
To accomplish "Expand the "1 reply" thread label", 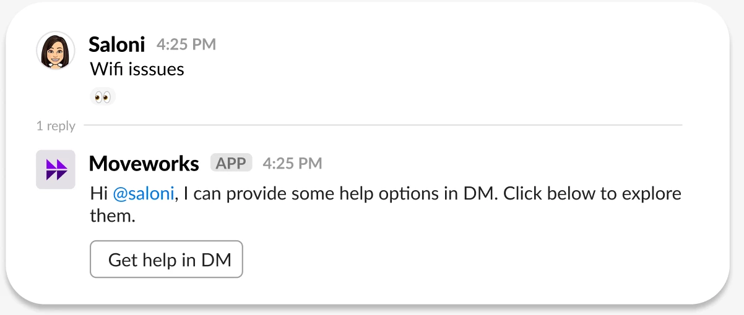I will [x=56, y=126].
